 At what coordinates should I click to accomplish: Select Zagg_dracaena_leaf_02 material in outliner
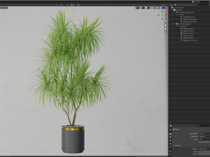(x=190, y=21)
